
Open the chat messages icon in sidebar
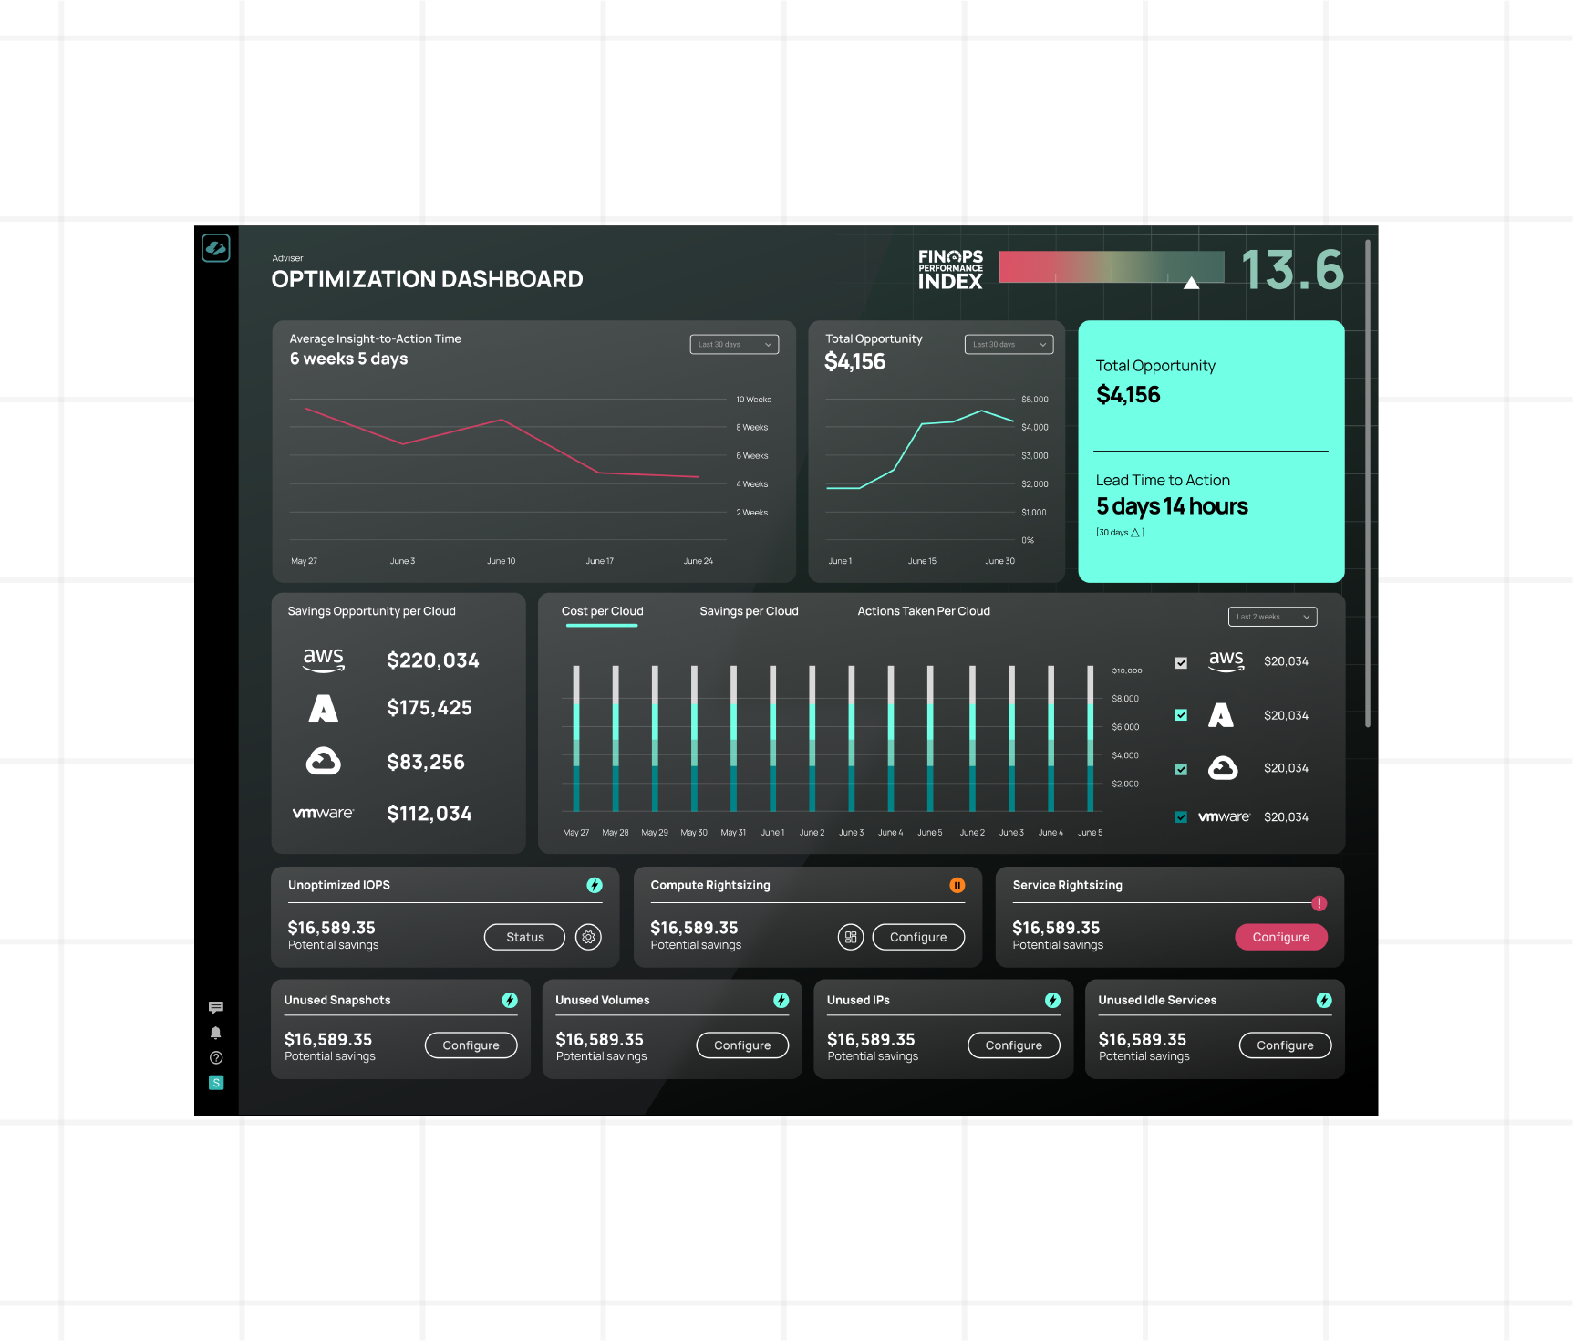point(216,1008)
